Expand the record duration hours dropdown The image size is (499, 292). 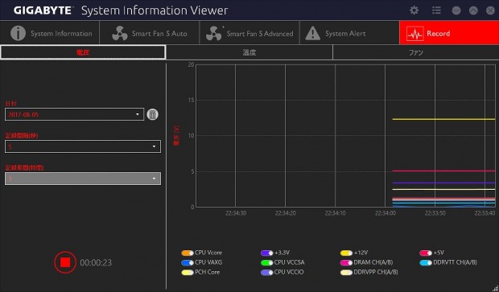(83, 179)
